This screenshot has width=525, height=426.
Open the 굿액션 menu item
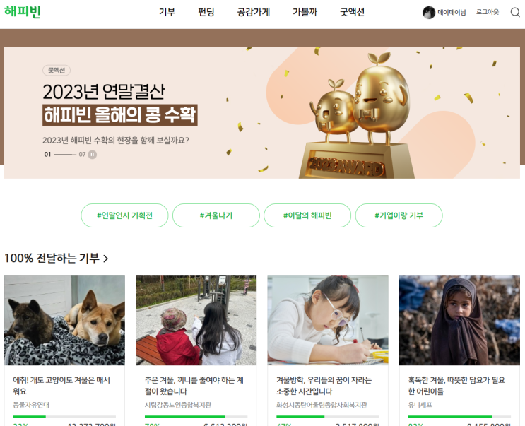(352, 13)
